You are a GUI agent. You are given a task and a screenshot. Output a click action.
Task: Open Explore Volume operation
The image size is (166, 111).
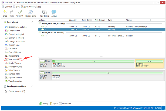pyautogui.click(x=13, y=77)
